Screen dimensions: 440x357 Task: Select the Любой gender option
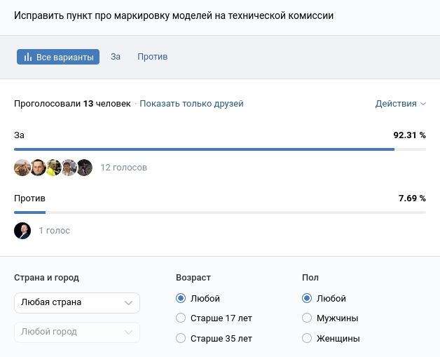(x=307, y=298)
